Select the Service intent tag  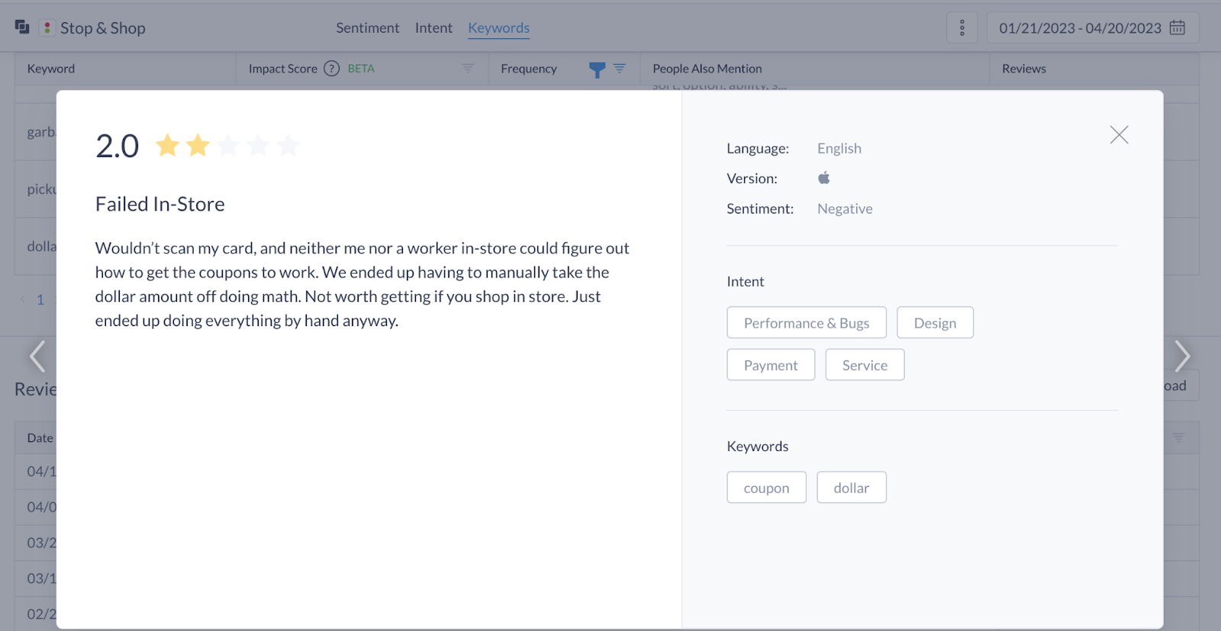click(x=865, y=365)
